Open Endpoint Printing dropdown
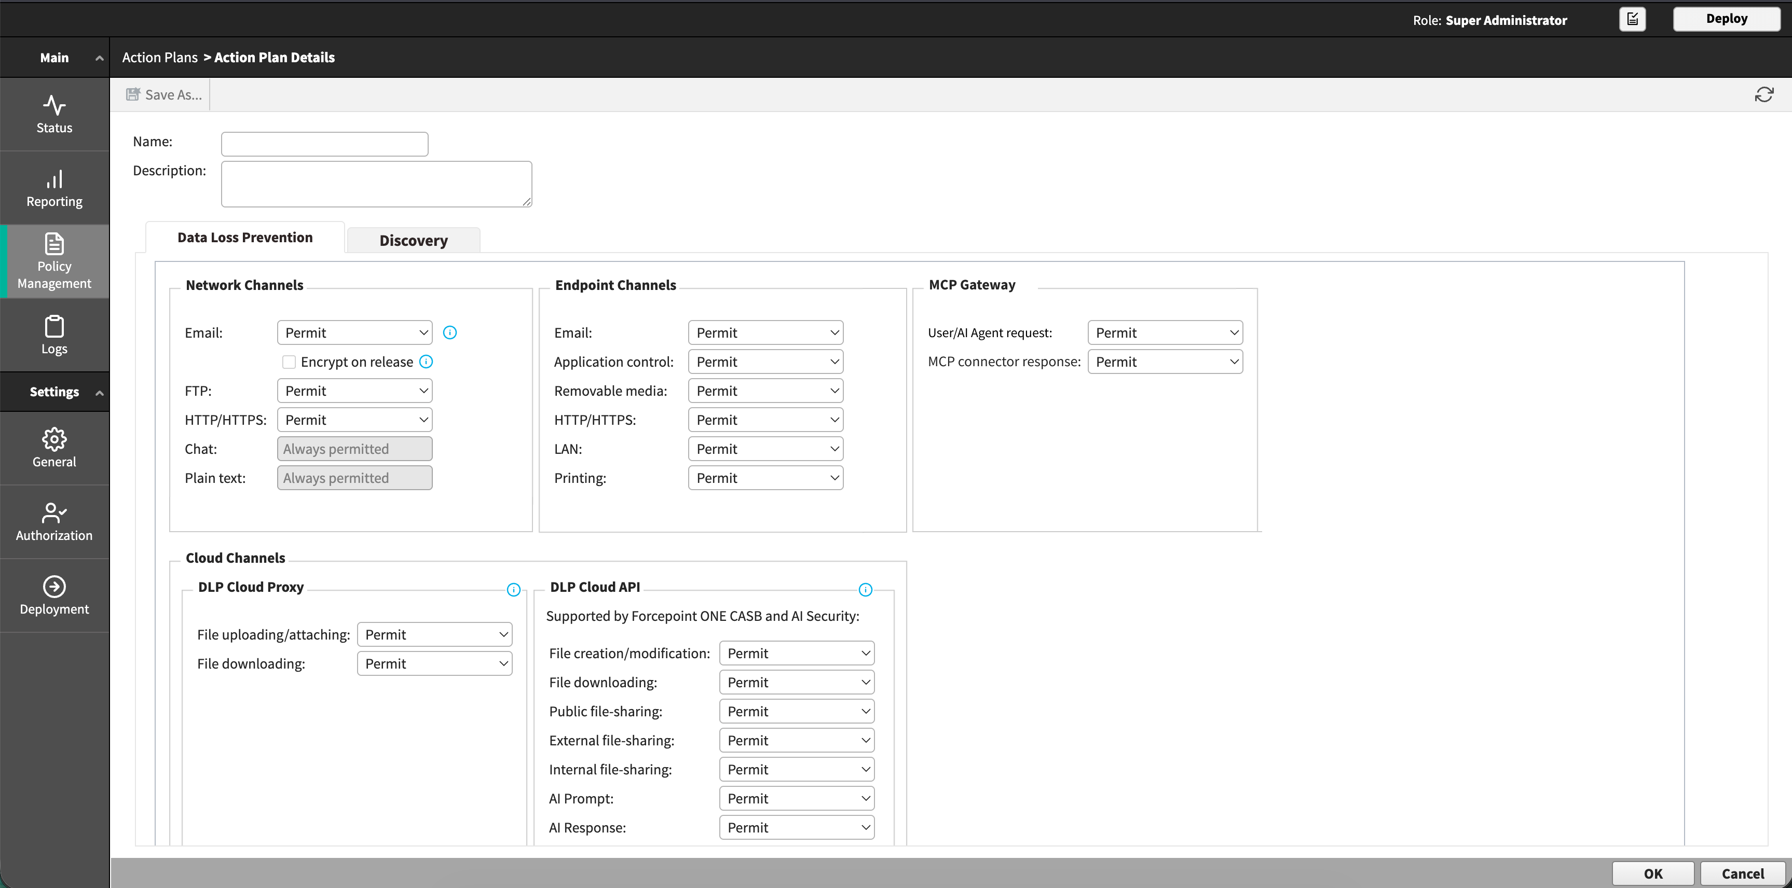 (x=766, y=478)
